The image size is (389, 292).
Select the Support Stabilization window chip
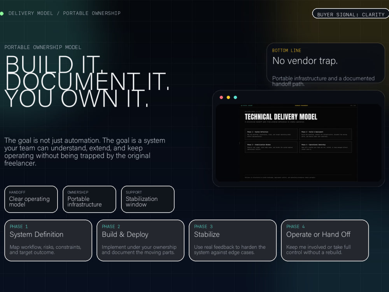click(x=147, y=199)
